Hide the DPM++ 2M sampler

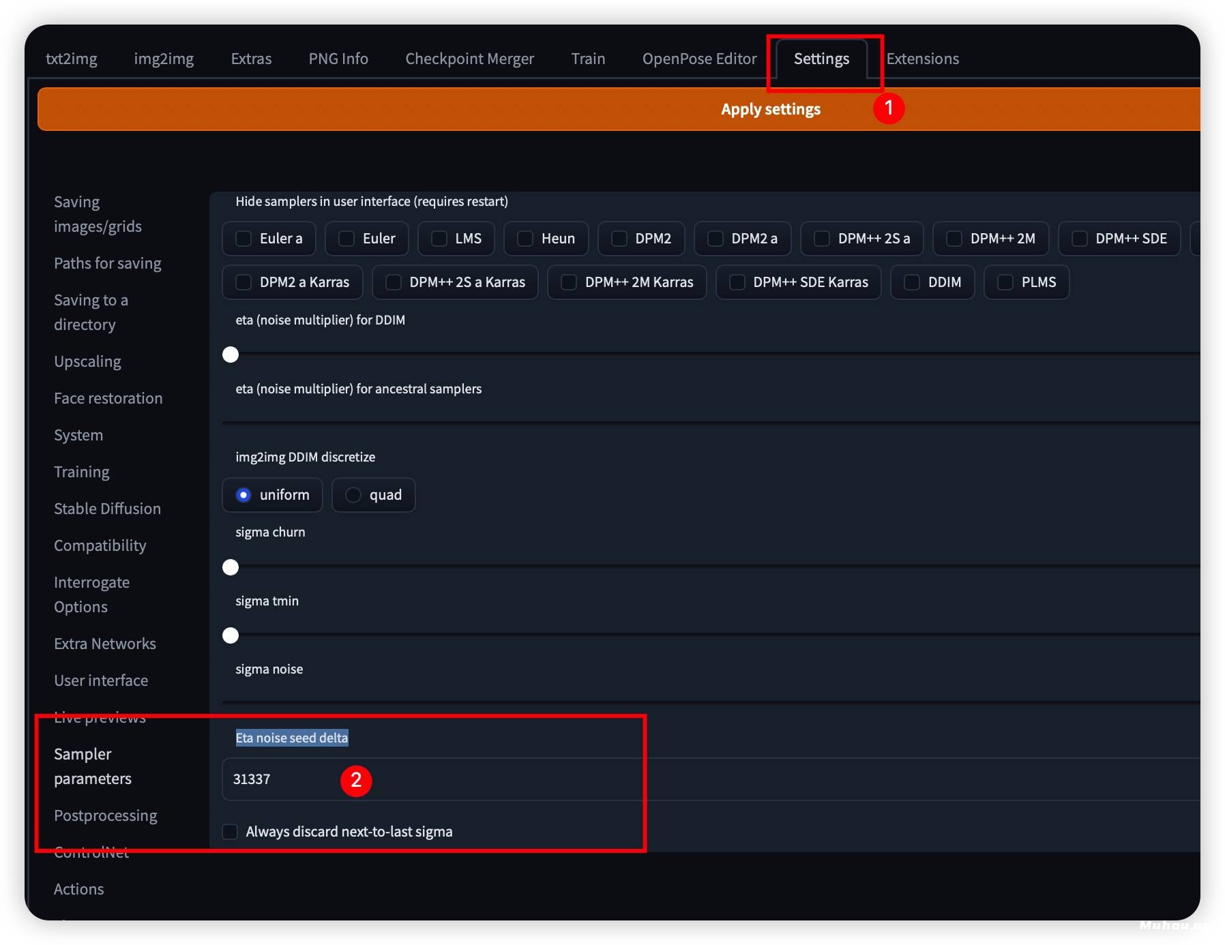(954, 239)
